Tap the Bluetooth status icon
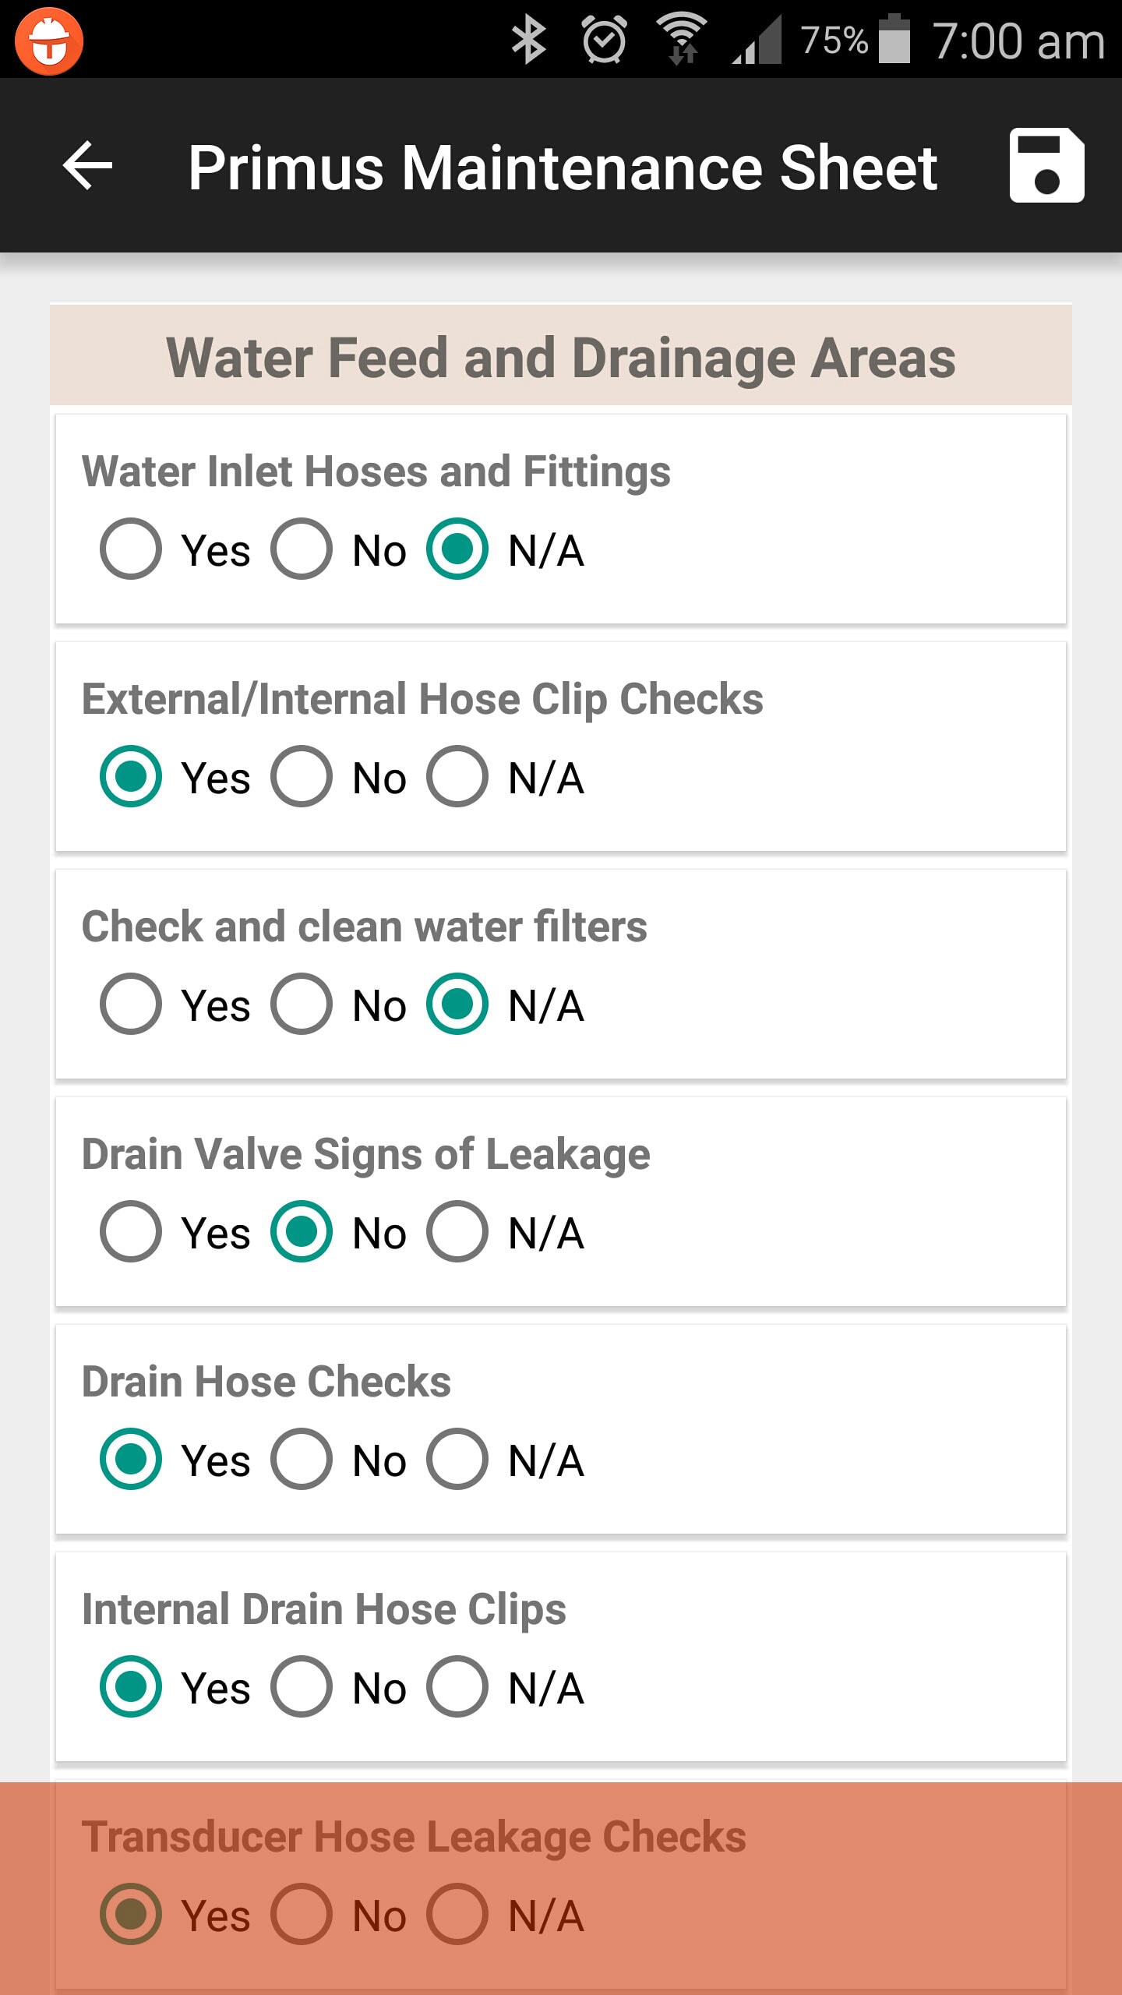This screenshot has width=1122, height=1995. (528, 40)
